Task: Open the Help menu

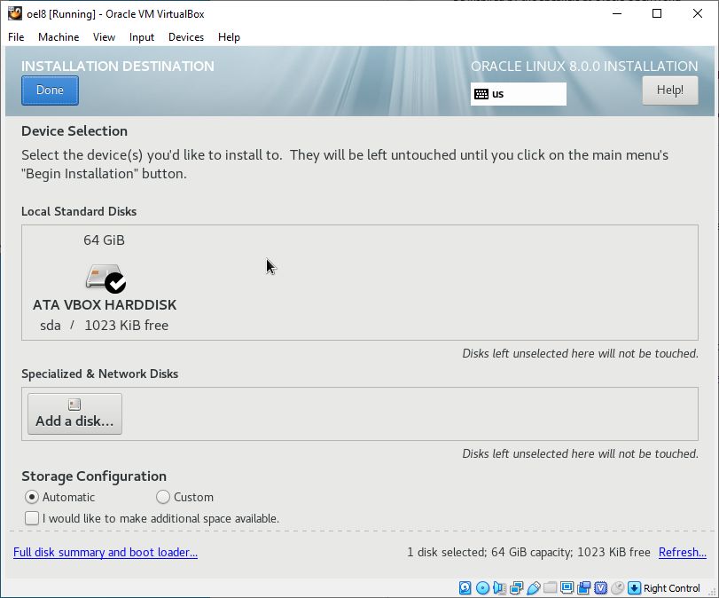Action: click(x=229, y=37)
